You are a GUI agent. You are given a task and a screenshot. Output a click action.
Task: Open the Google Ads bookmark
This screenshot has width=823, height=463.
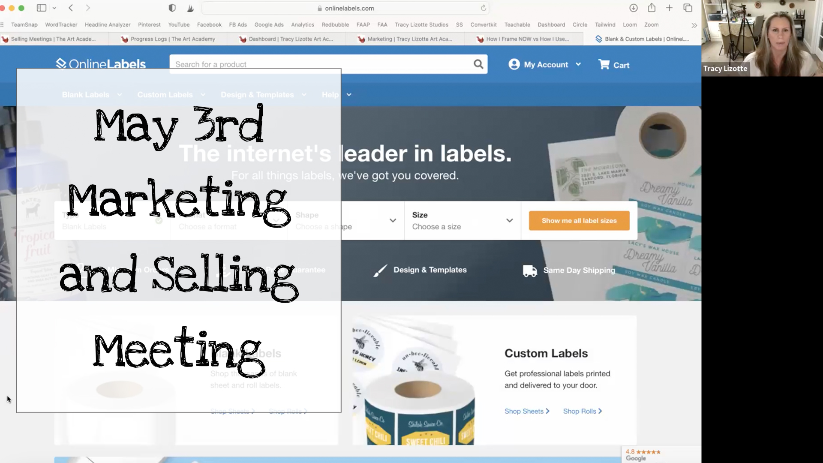pyautogui.click(x=269, y=25)
